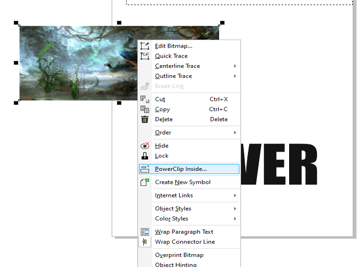Viewport: 357px width, 268px height.
Task: Click the Hide eye icon
Action: (x=145, y=146)
